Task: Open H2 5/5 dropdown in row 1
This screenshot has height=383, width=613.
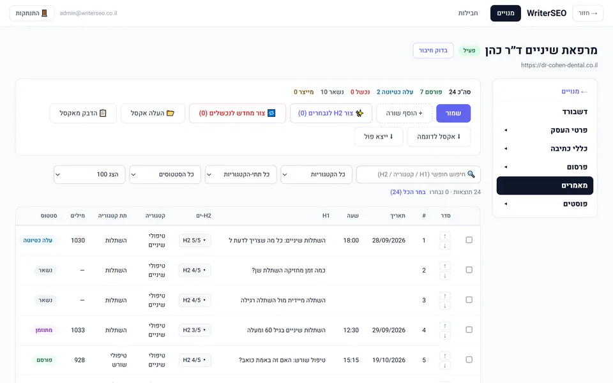Action: 195,241
